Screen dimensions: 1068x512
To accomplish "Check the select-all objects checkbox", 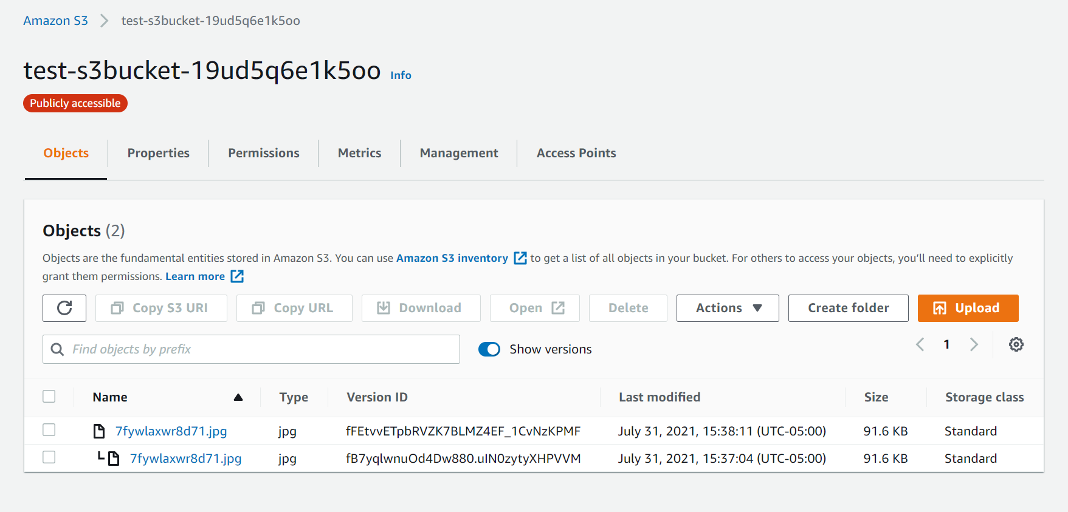I will [49, 397].
